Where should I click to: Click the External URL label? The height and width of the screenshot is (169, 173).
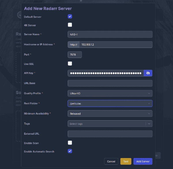[32, 134]
